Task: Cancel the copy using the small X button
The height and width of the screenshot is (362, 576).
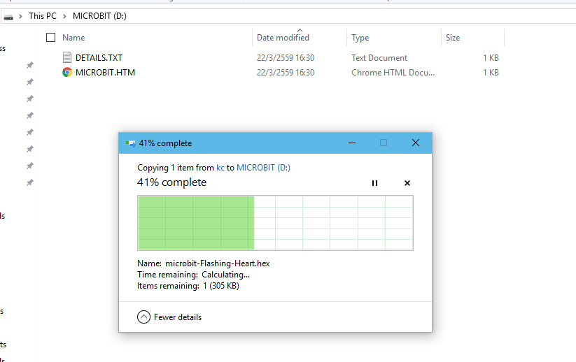Action: pyautogui.click(x=407, y=183)
